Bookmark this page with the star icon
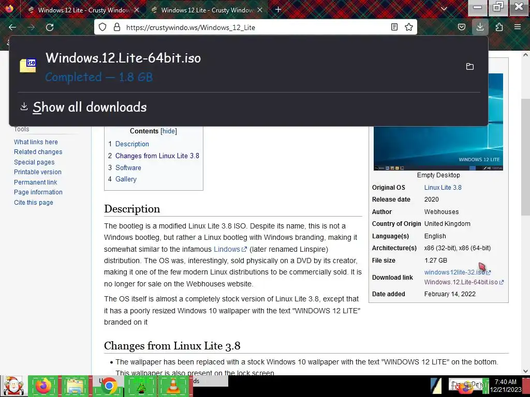530x397 pixels. [409, 27]
